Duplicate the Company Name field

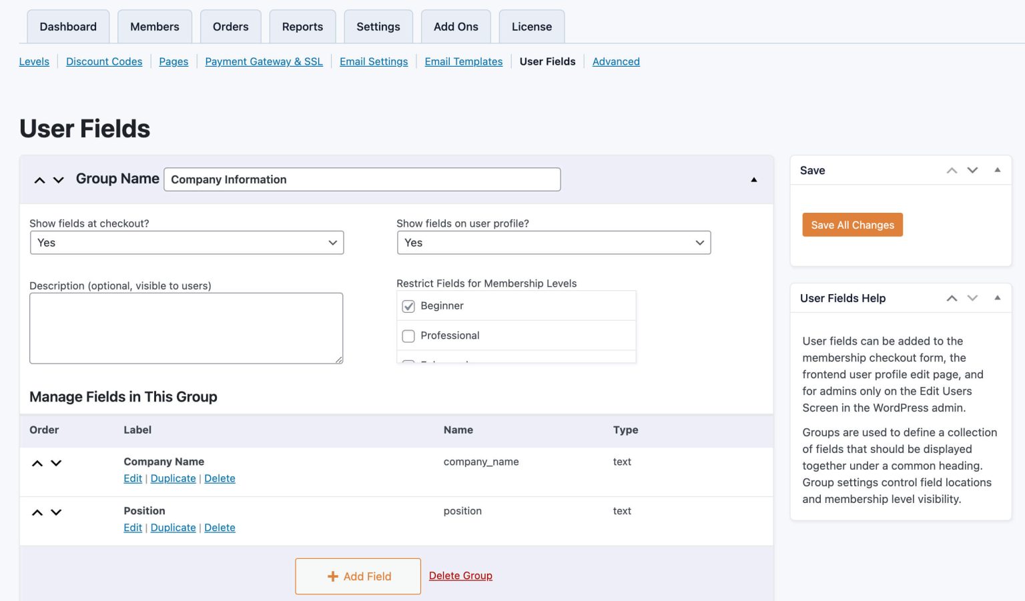tap(173, 478)
